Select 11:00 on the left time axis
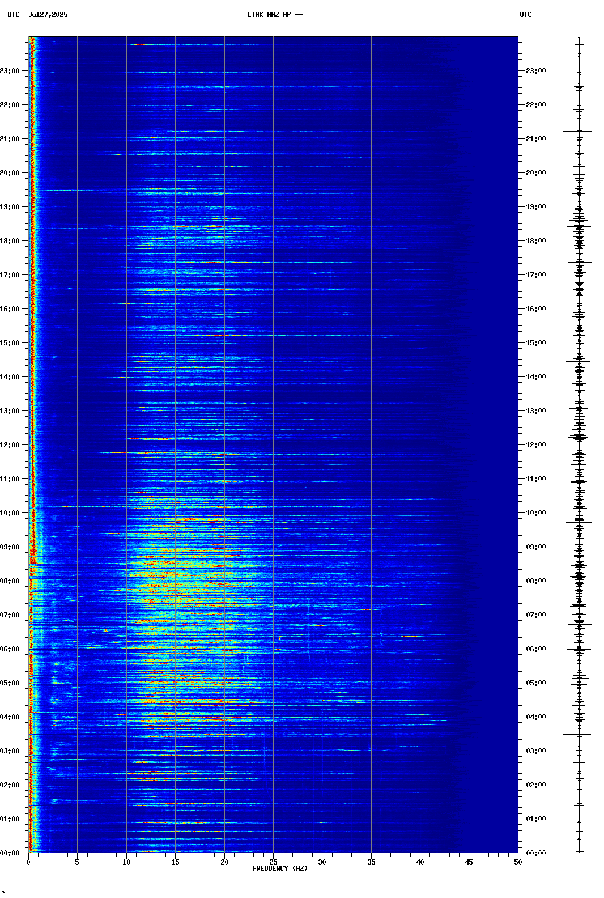 [x=10, y=479]
